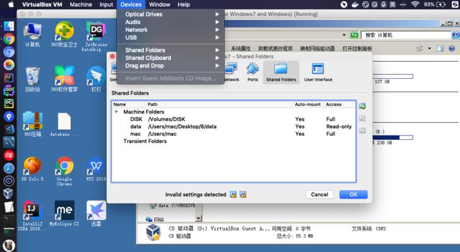Select the JetBrains DataGrip desktop shortcut
460x252 pixels.
click(x=95, y=37)
